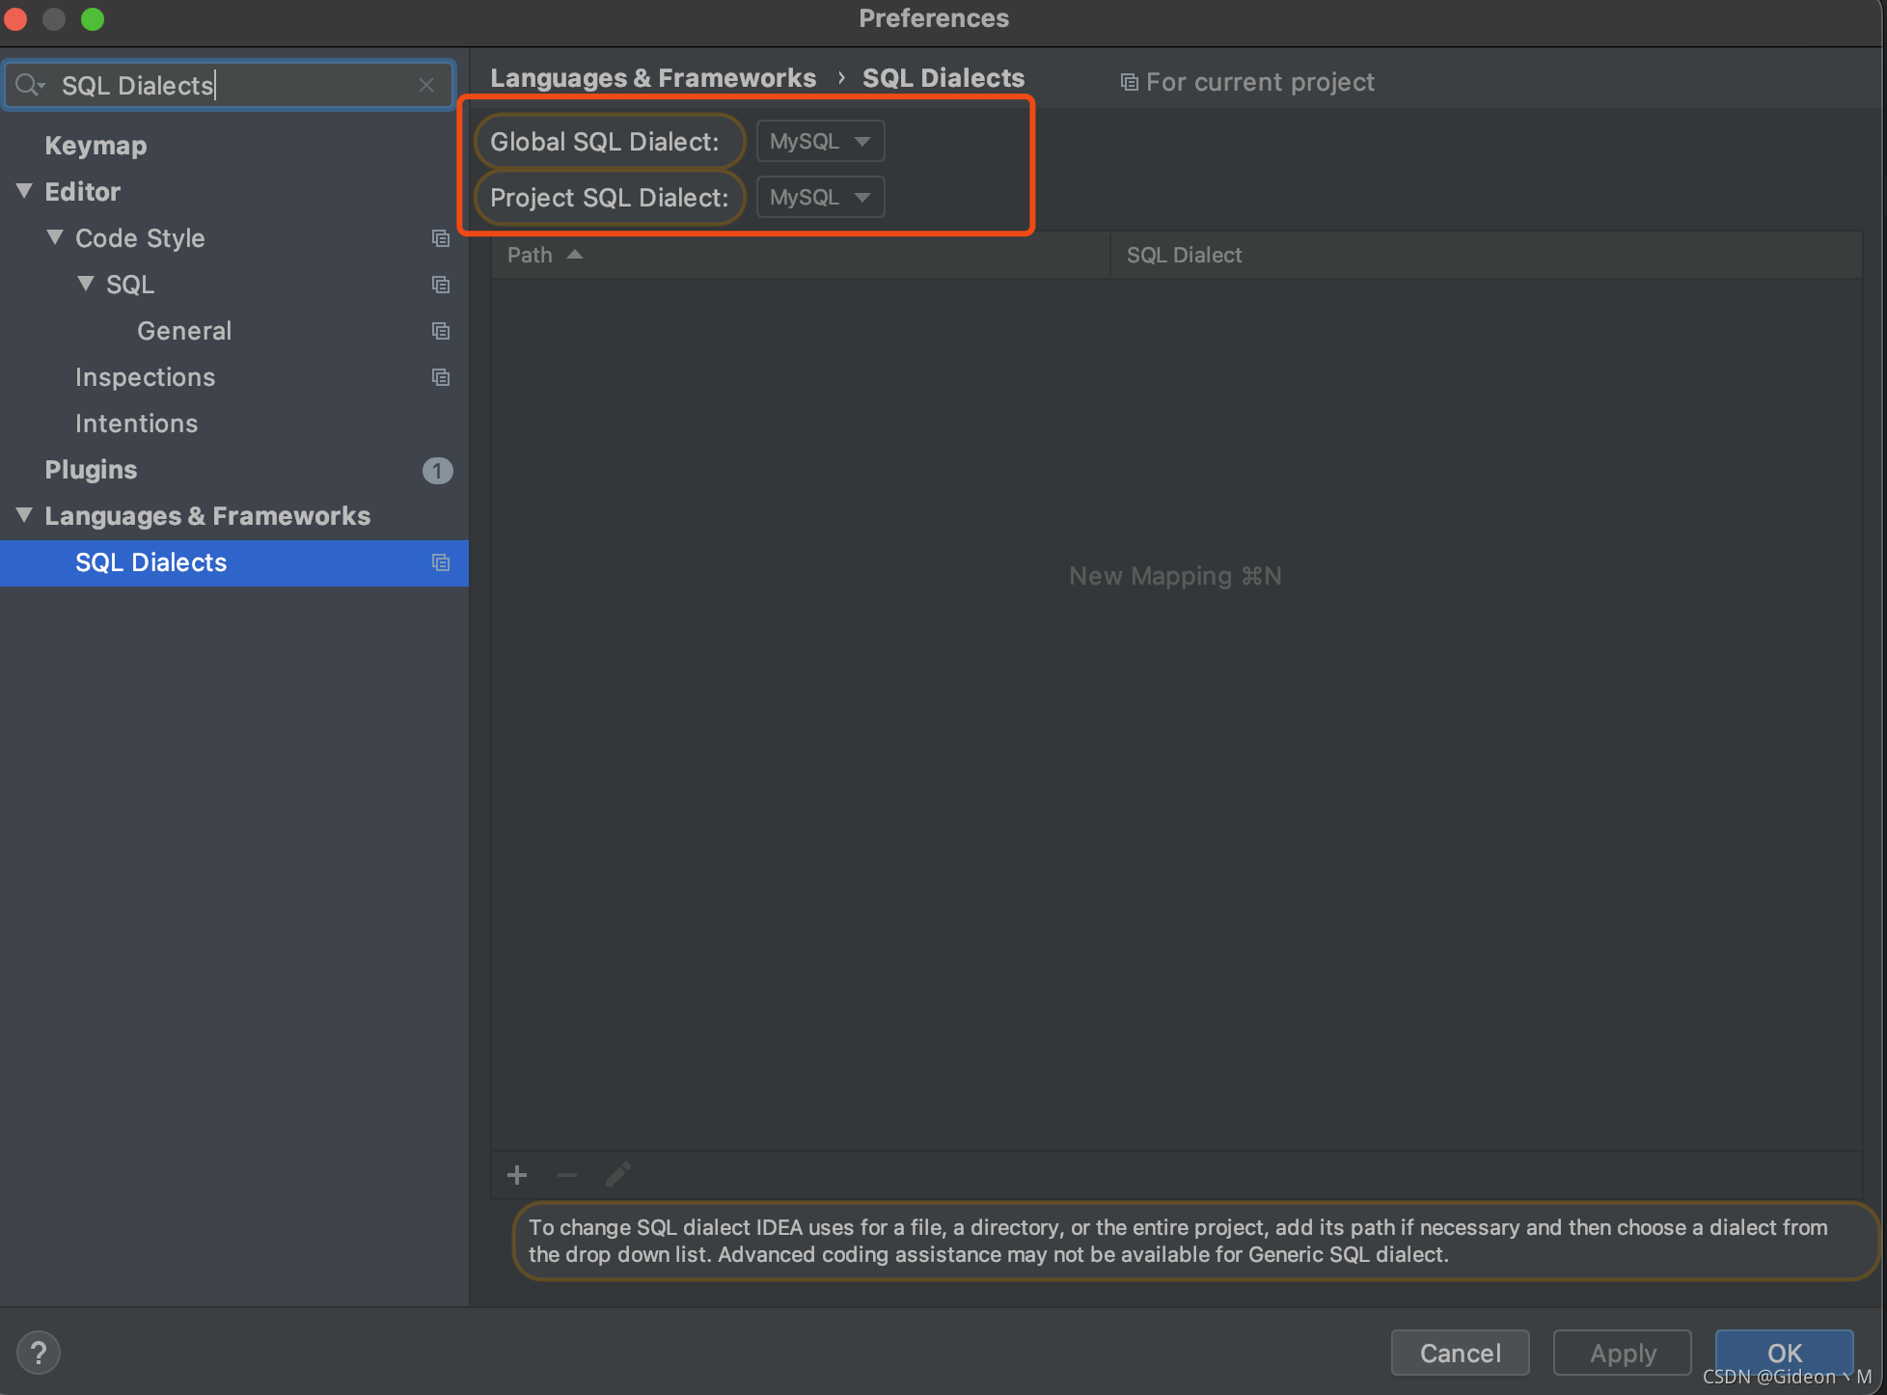Click the copy icon next to SQL Dialects
The height and width of the screenshot is (1395, 1887).
pyautogui.click(x=441, y=562)
